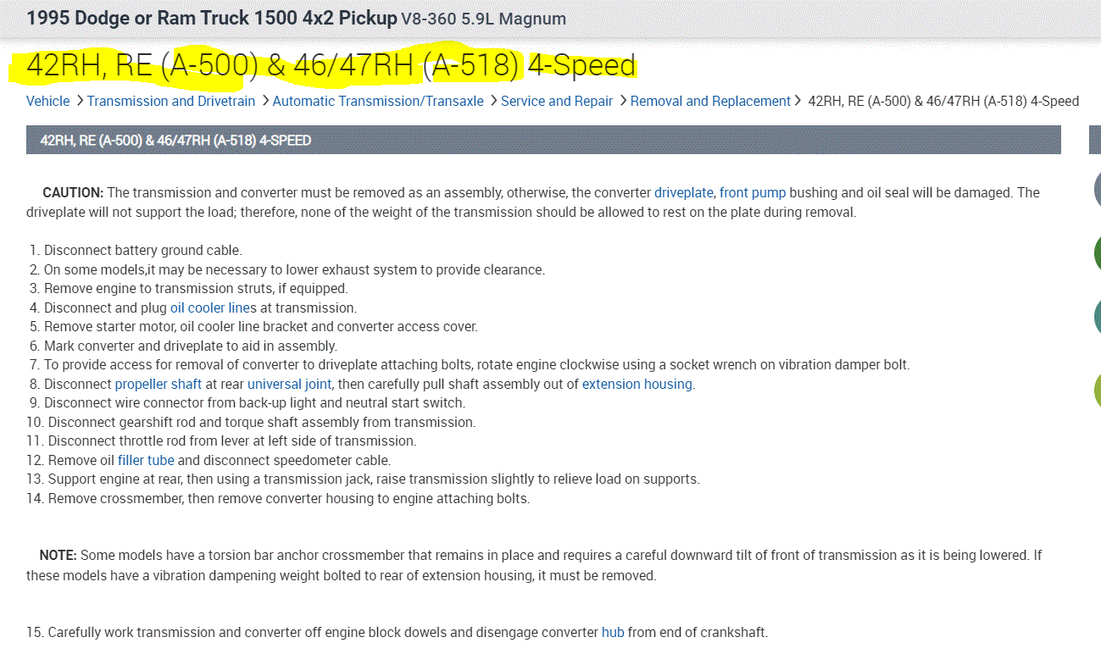Open Automatic Transmission/Transaxle breadcrumb link

(378, 101)
